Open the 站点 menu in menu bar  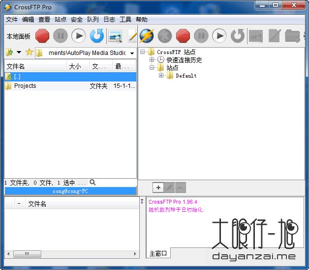pos(61,20)
